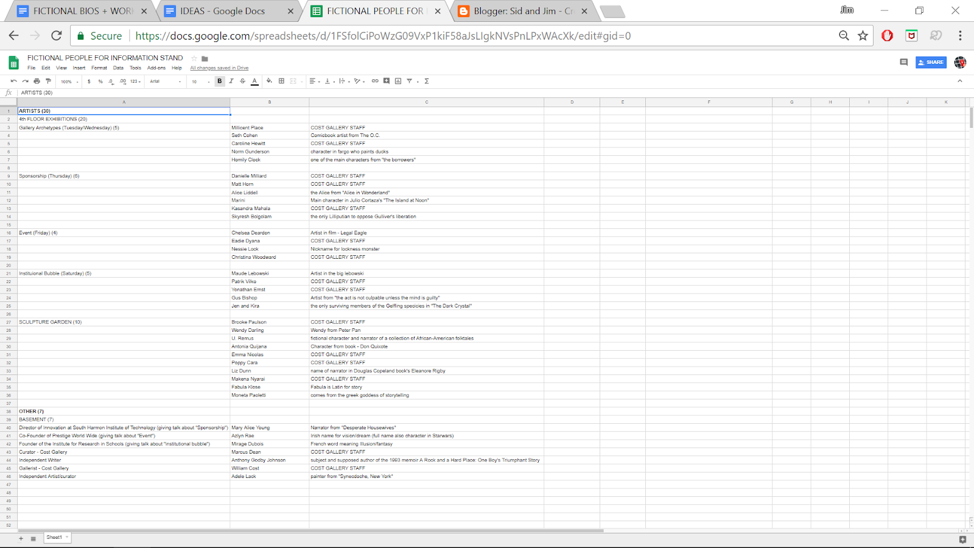Insert a comment via toolbar
This screenshot has height=548, width=974.
pos(387,81)
